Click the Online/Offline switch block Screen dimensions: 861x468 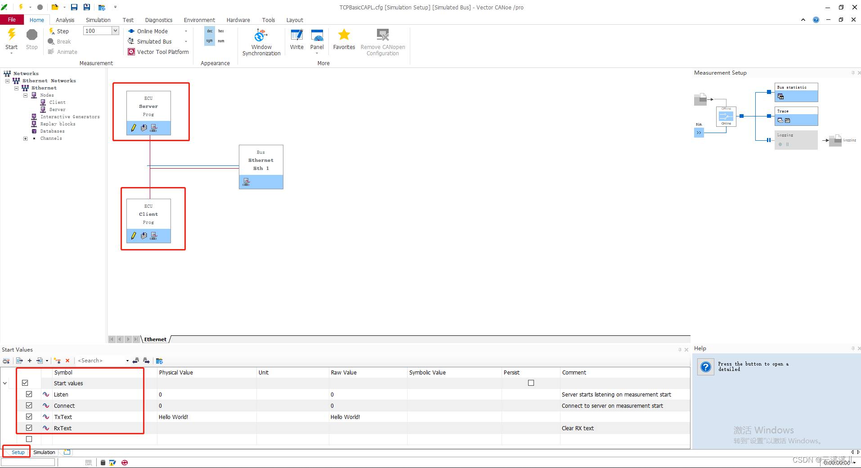click(726, 116)
